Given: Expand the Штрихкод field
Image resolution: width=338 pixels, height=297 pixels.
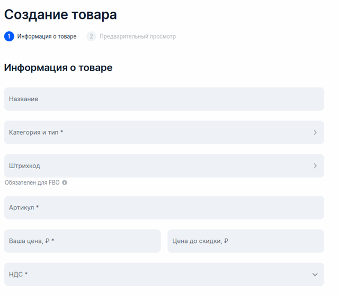Looking at the screenshot, I should click(159, 166).
